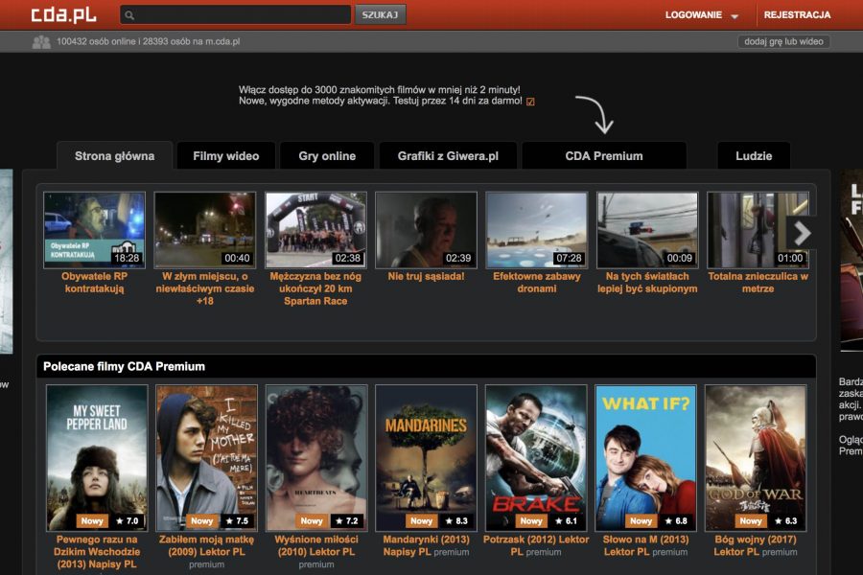Show next videos with right chevron arrow

802,233
